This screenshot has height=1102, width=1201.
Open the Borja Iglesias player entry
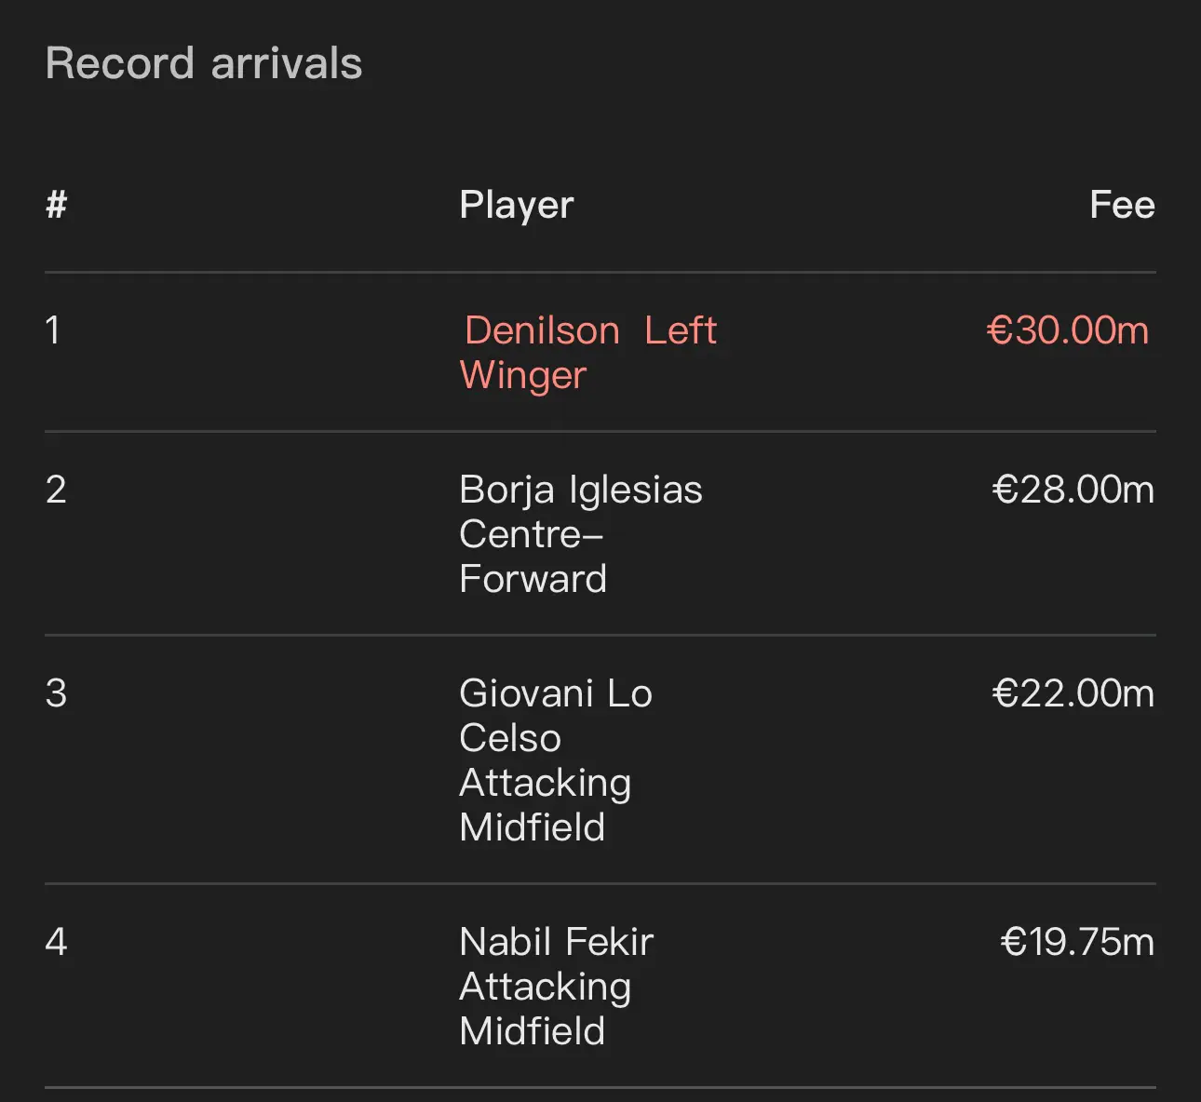581,491
